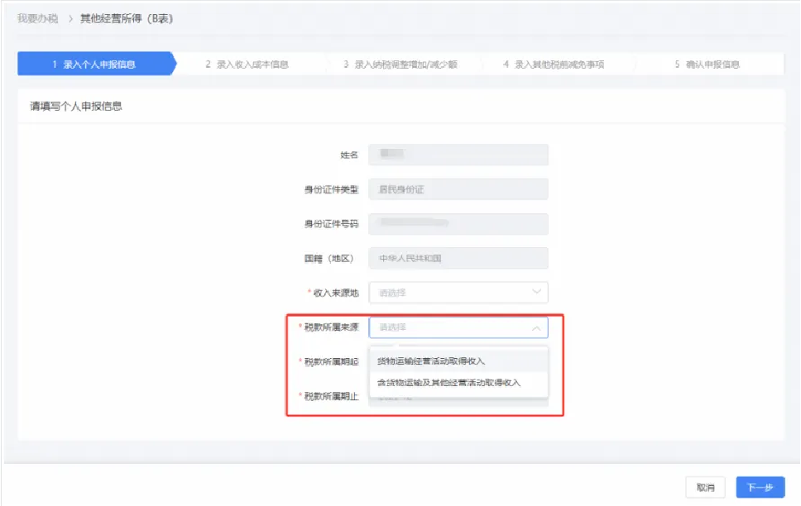Screen dimensions: 801x506
Task: Click the 下一步 button
Action: [759, 487]
